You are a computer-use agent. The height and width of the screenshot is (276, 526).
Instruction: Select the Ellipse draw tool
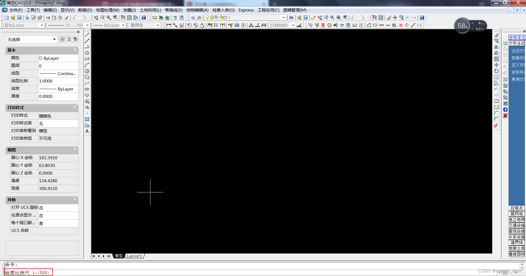click(87, 89)
